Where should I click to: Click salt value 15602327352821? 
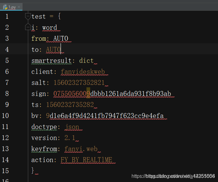click(x=79, y=83)
